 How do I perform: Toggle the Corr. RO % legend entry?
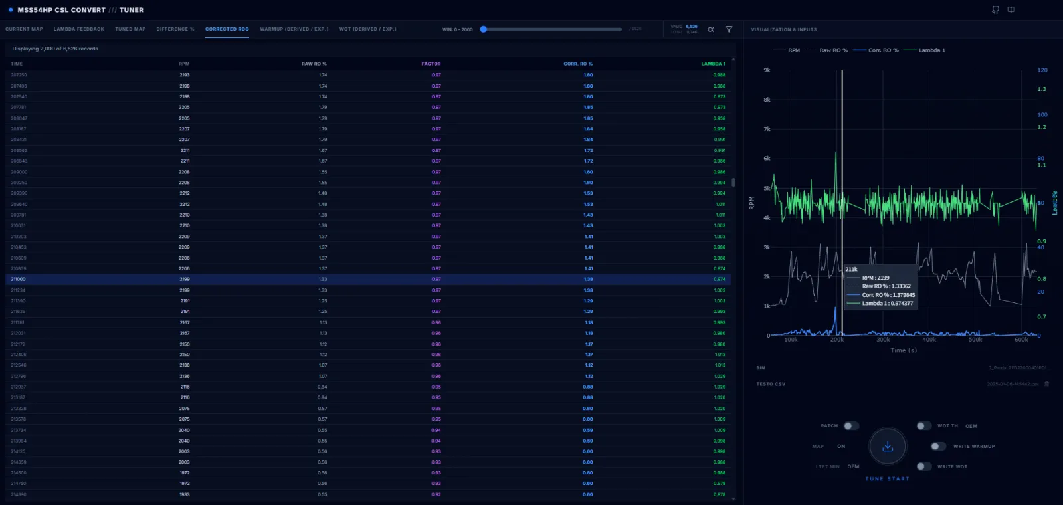[x=876, y=50]
